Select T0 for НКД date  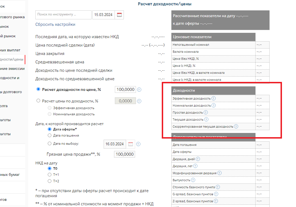click(x=49, y=168)
